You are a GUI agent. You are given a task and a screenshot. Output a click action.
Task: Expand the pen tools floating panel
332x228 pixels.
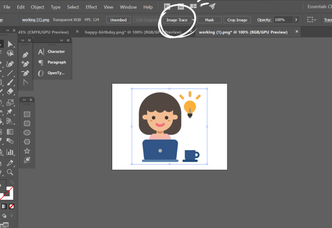pyautogui.click(x=23, y=40)
